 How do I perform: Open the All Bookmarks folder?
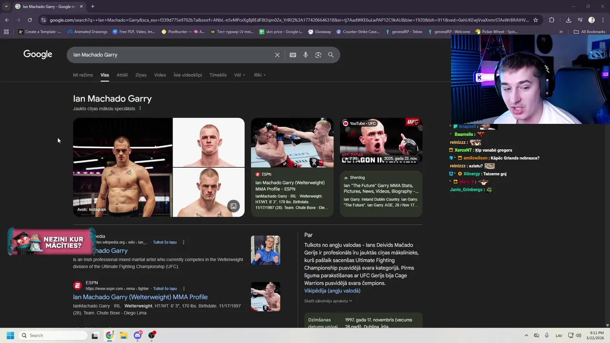[590, 32]
